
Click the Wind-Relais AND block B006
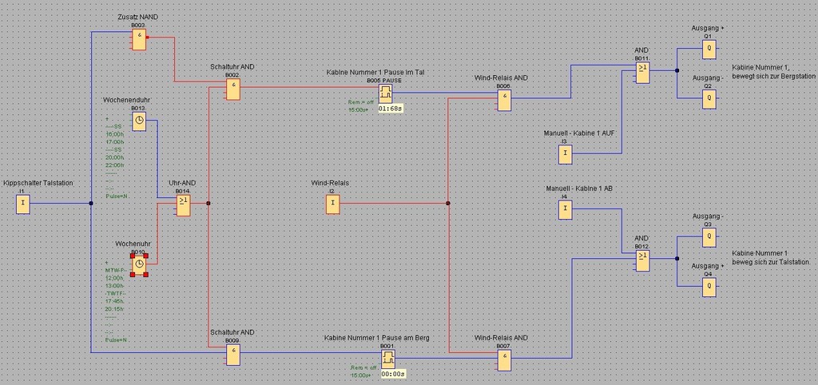(x=504, y=100)
